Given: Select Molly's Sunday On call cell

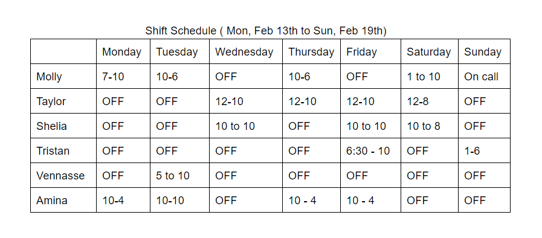Looking at the screenshot, I should coord(484,76).
